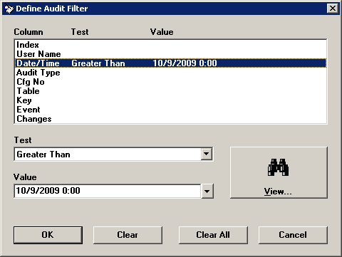This screenshot has width=342, height=257.
Task: Dismiss dialog with Cancel button
Action: click(293, 235)
